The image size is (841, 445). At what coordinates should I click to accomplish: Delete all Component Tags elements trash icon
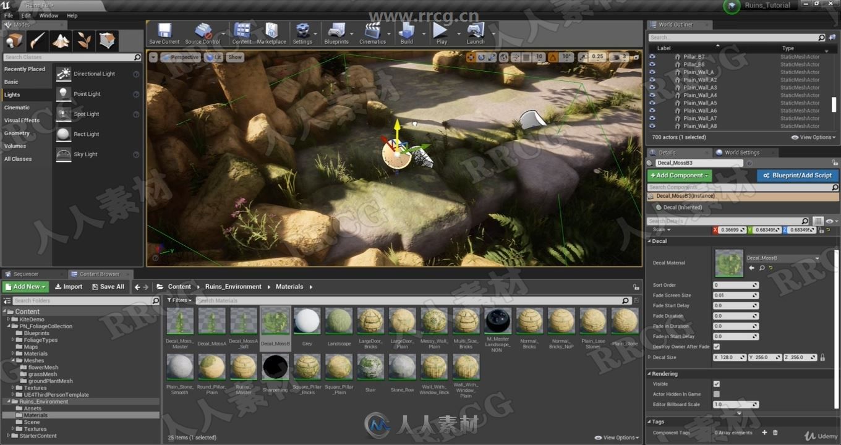tap(775, 433)
